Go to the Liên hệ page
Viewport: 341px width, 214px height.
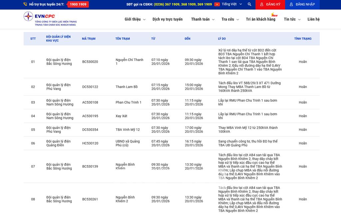click(x=313, y=19)
